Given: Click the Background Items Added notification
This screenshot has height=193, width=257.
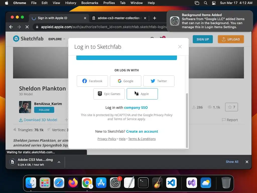Looking at the screenshot, I should point(210,21).
